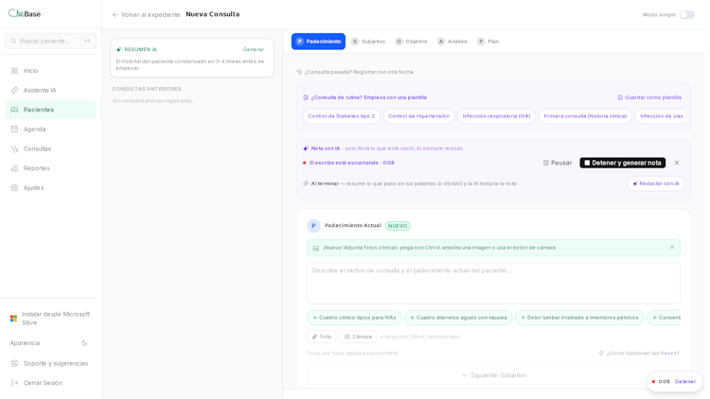Click Volver al expediente back arrow

pyautogui.click(x=146, y=14)
